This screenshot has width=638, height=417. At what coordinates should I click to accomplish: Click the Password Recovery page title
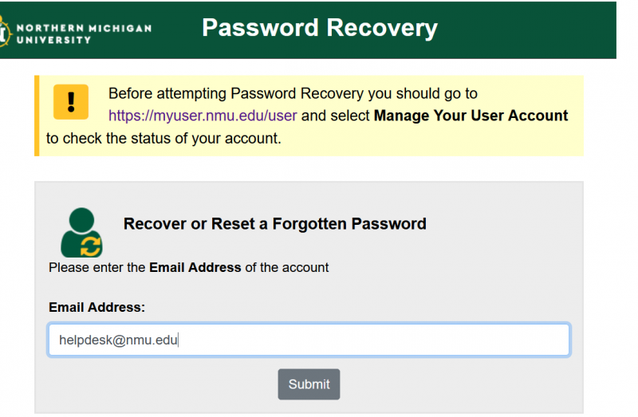pyautogui.click(x=320, y=28)
